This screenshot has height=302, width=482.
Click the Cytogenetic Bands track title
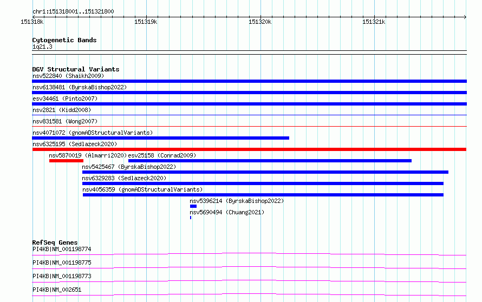[64, 40]
